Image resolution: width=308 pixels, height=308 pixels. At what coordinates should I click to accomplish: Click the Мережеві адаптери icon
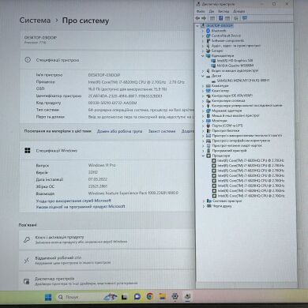208,111
